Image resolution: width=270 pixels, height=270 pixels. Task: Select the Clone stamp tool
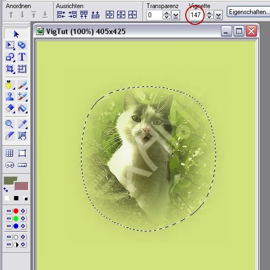click(x=10, y=97)
